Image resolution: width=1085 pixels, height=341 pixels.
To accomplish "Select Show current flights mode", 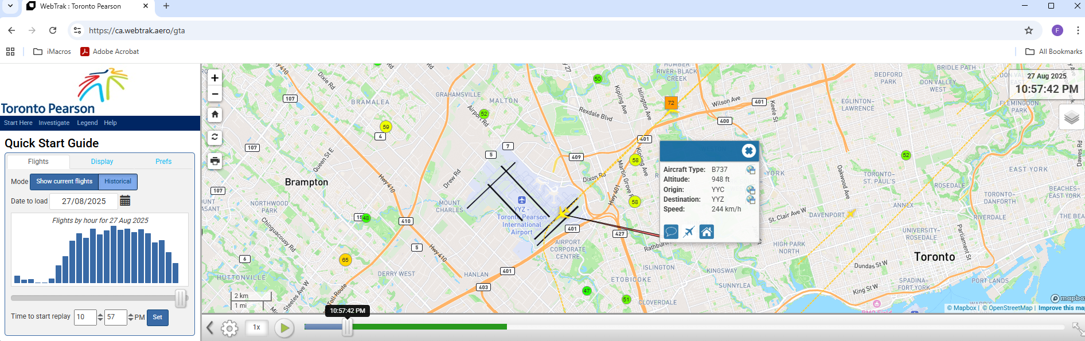I will 64,182.
